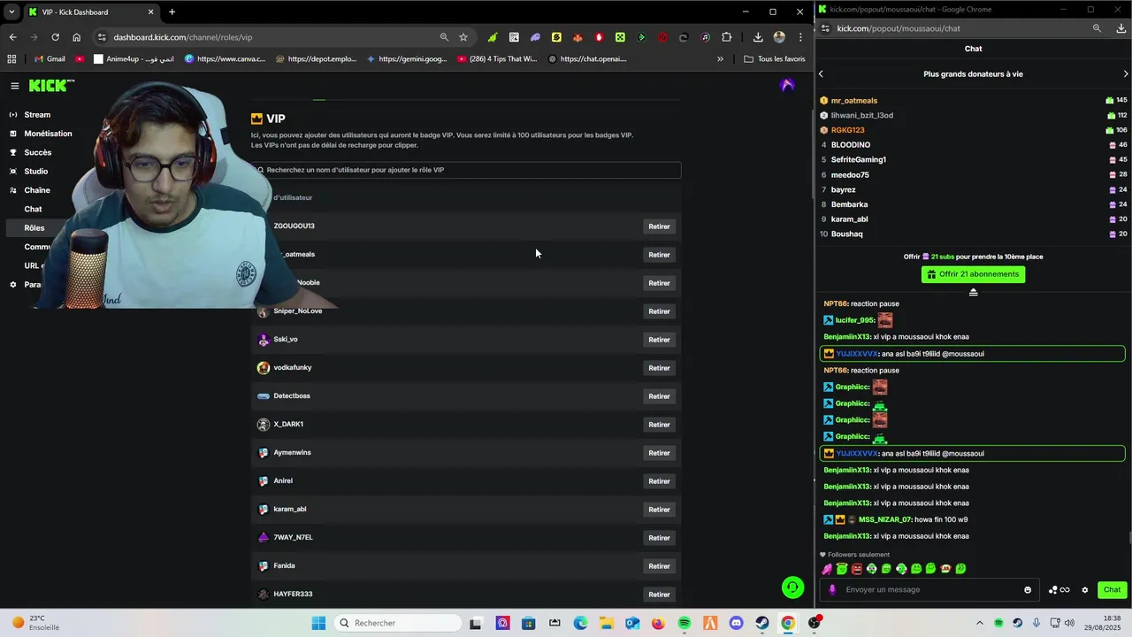1132x637 pixels.
Task: Search in the chat popout window toolbar
Action: pos(1097,28)
